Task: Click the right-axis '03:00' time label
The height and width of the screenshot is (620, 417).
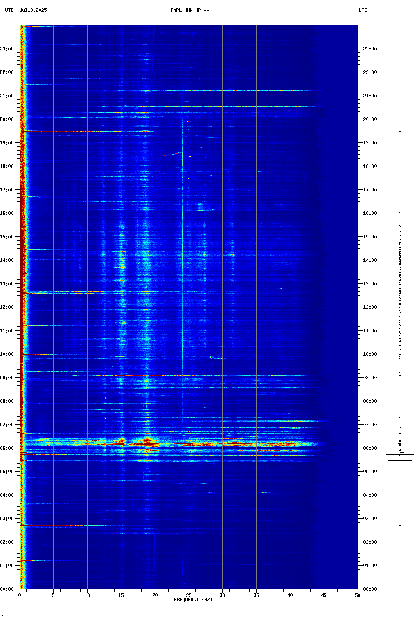Action: pos(370,519)
